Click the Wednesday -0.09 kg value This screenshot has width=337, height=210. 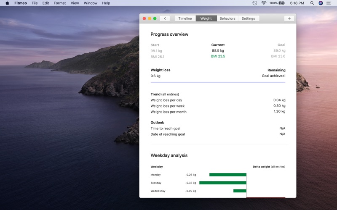[x=191, y=191]
